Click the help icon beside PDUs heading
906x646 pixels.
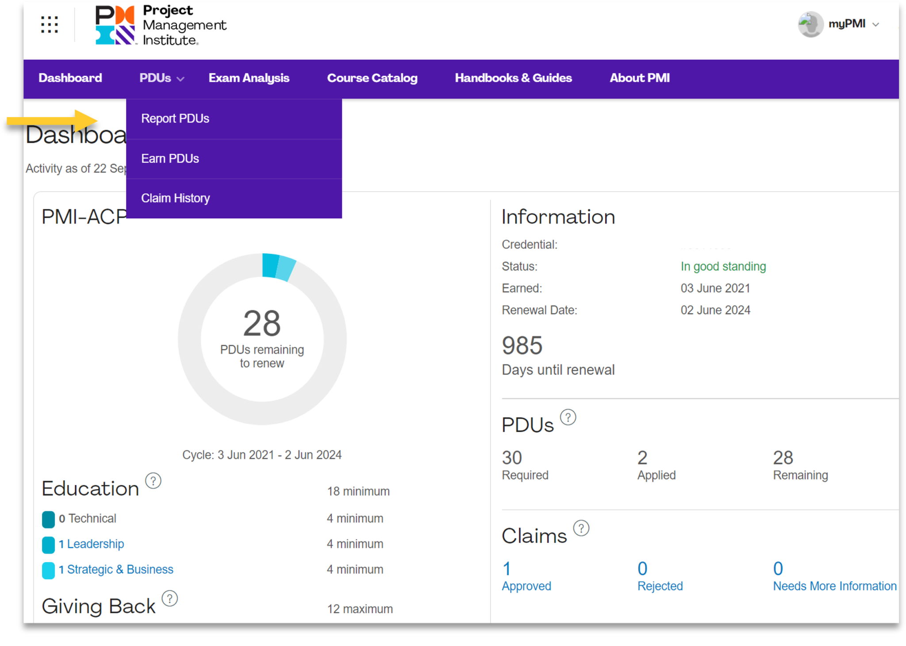pos(568,417)
